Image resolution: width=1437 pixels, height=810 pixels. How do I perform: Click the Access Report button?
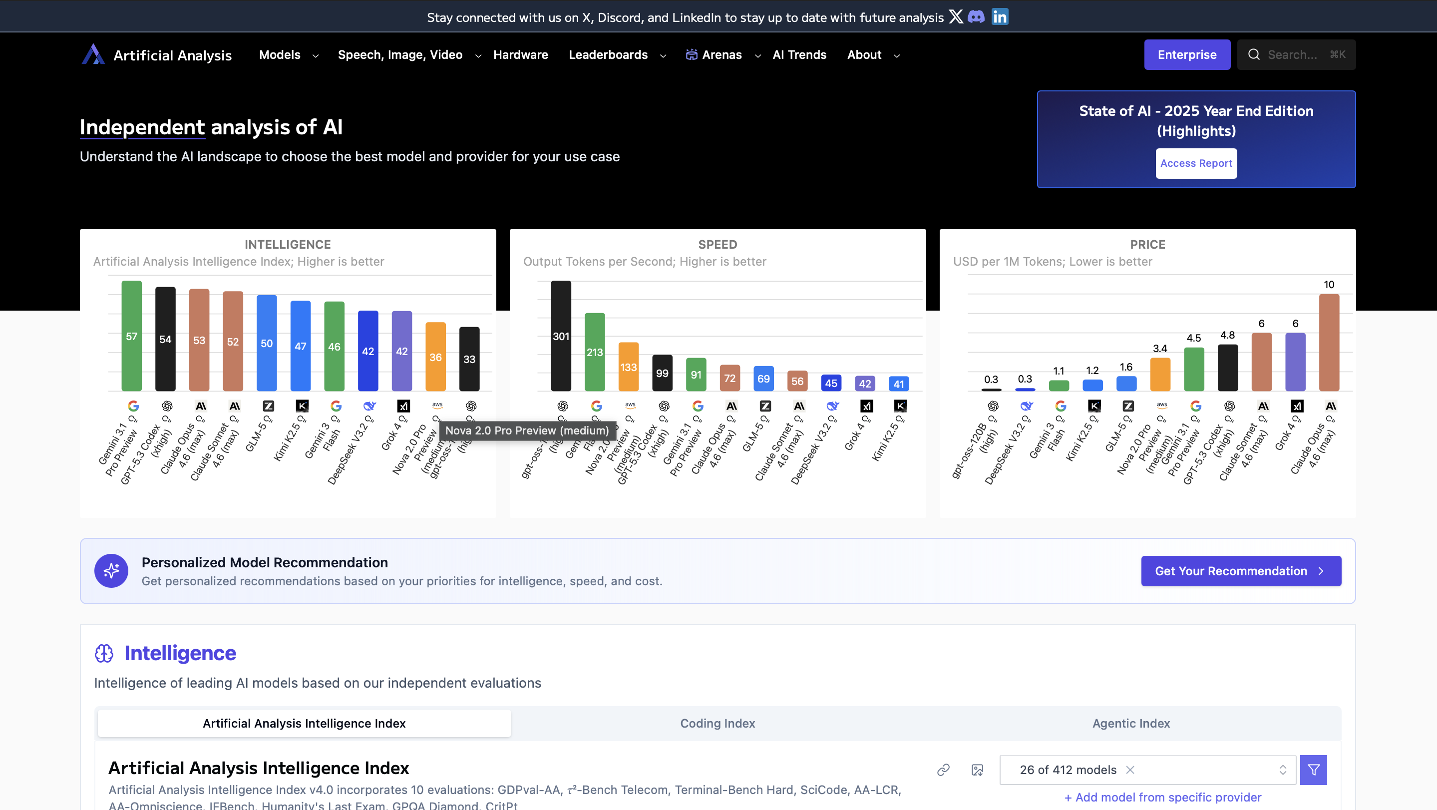[x=1196, y=163]
